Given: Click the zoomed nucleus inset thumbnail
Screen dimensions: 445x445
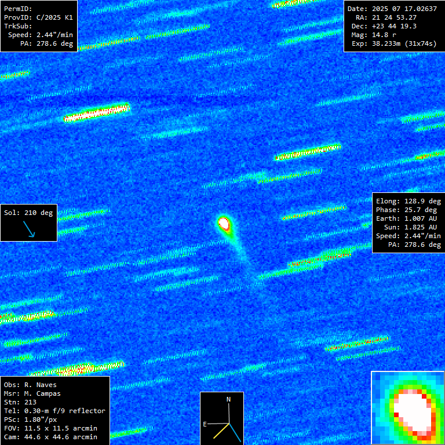Looking at the screenshot, I should [408, 408].
